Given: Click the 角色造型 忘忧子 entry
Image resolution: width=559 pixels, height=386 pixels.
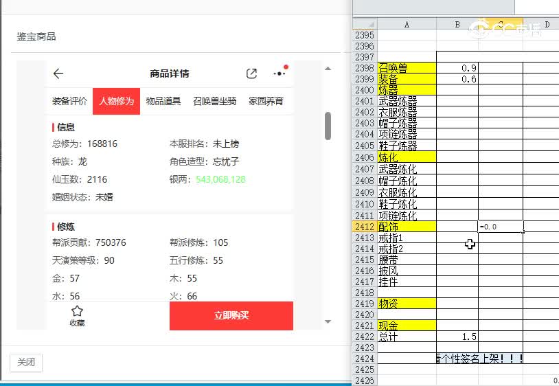Looking at the screenshot, I should [x=204, y=162].
